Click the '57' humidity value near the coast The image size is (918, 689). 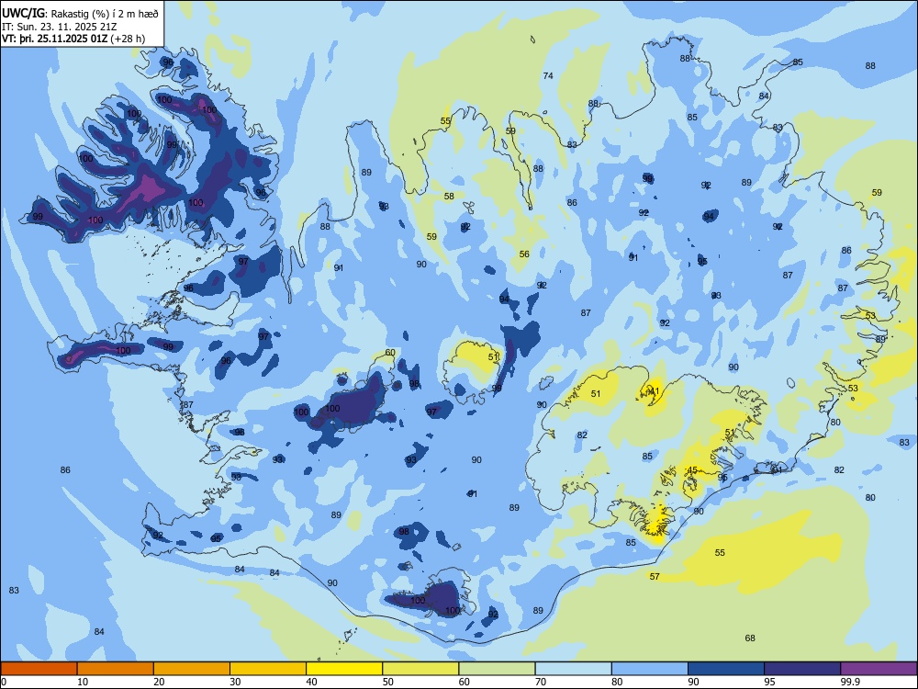[655, 577]
